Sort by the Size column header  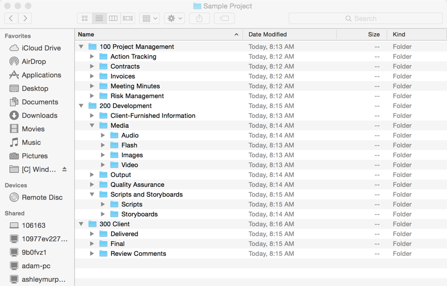pos(362,34)
